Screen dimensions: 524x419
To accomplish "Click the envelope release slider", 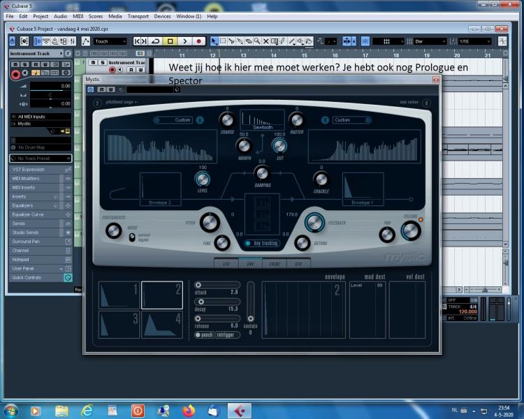I will coord(217,318).
